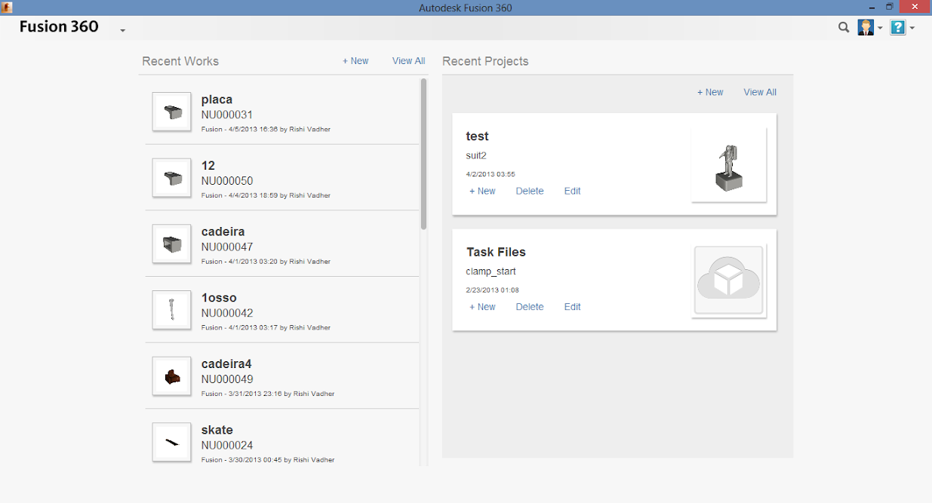Image resolution: width=932 pixels, height=503 pixels.
Task: Select the skate work title
Action: tap(217, 430)
